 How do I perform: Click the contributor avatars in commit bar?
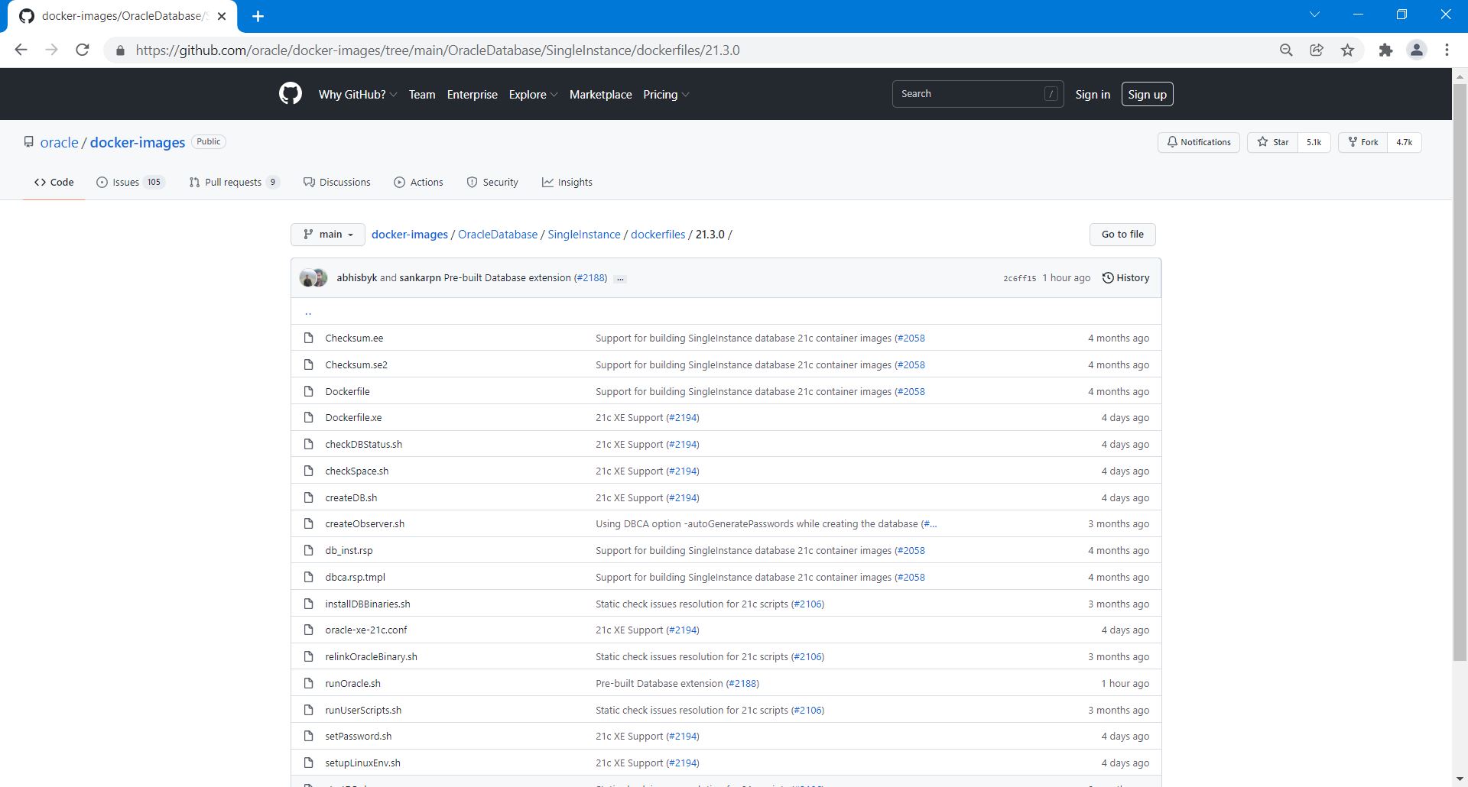tap(313, 278)
